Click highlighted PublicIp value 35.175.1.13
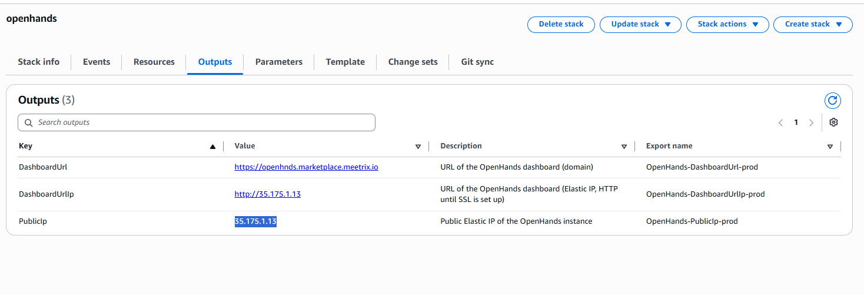The height and width of the screenshot is (295, 864). [x=255, y=221]
